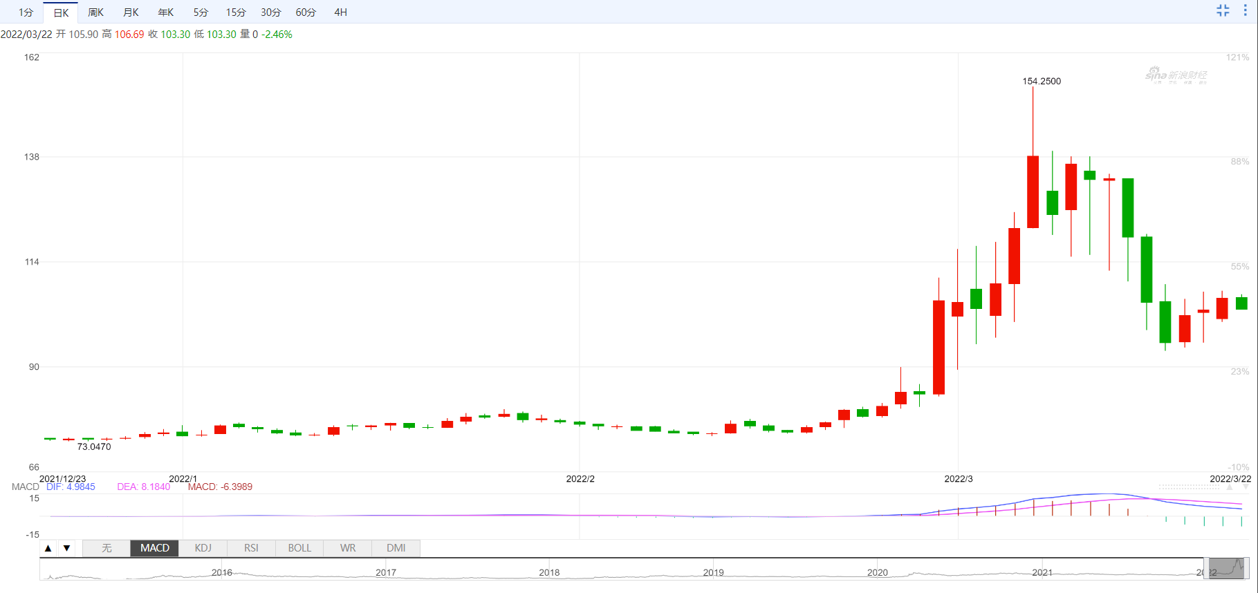
Task: Choose the 4H interval tab
Action: tap(341, 12)
